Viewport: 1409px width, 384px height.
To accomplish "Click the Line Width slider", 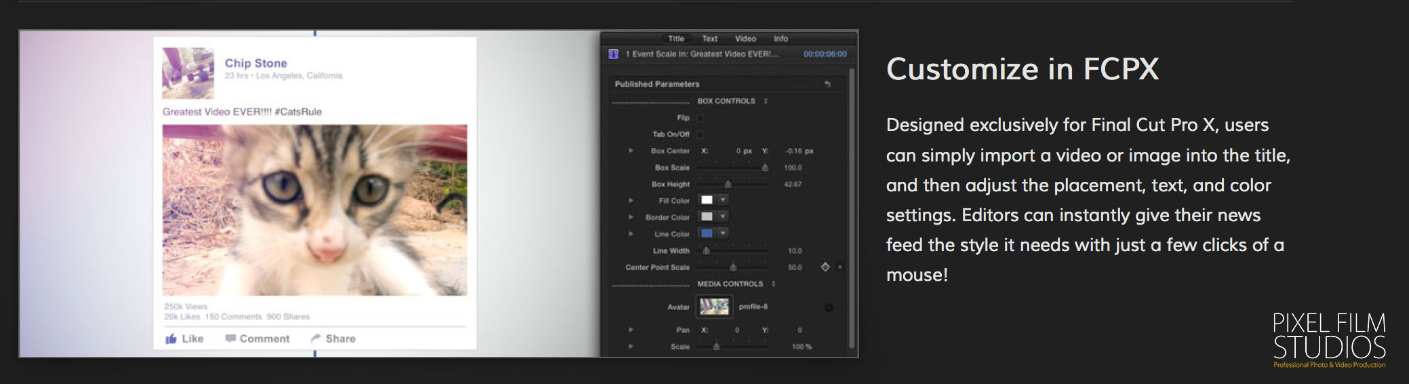I will (x=733, y=250).
